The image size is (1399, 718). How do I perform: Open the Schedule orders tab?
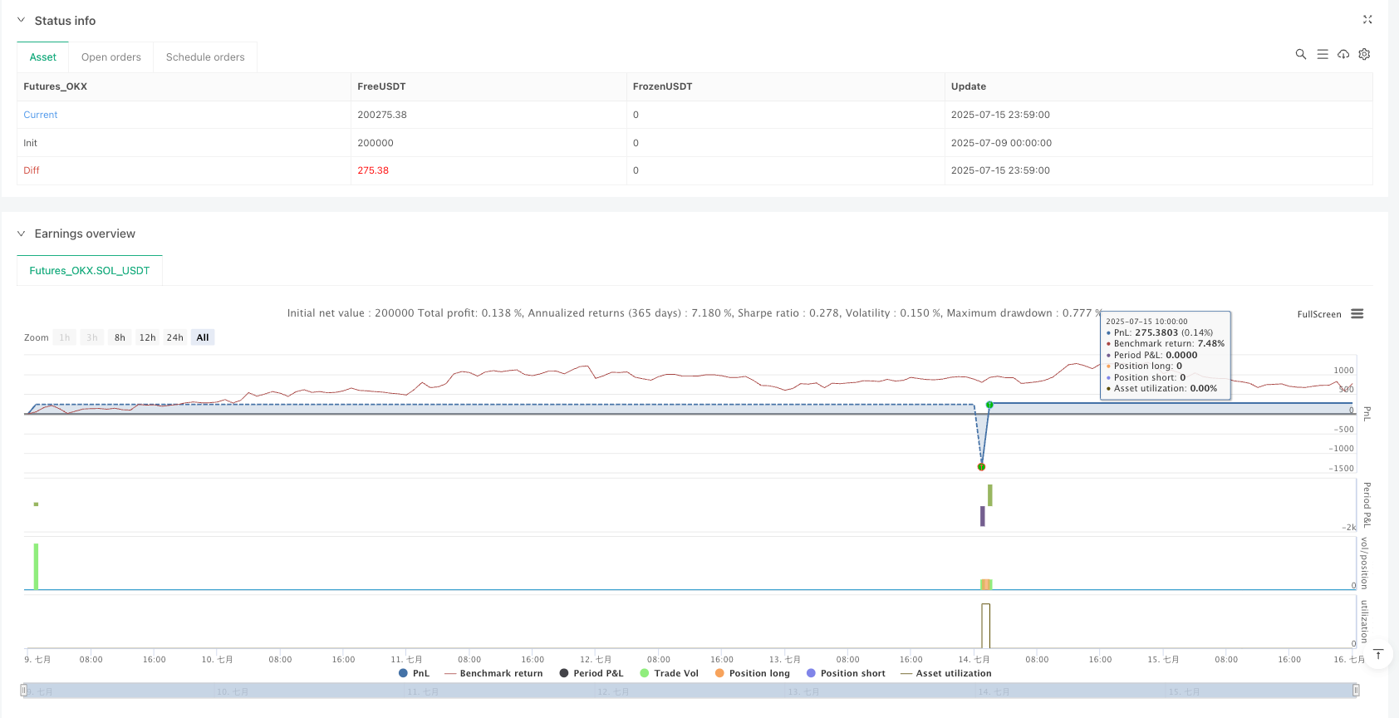[205, 57]
